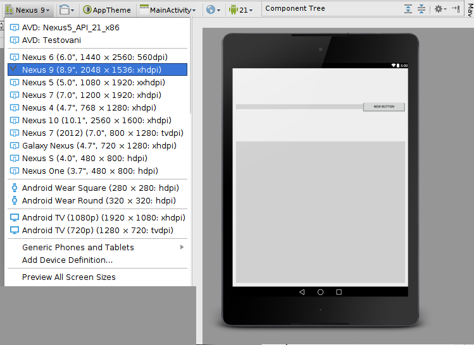Click the 5:00 clock in preview status bar
This screenshot has width=474, height=345.
point(404,66)
